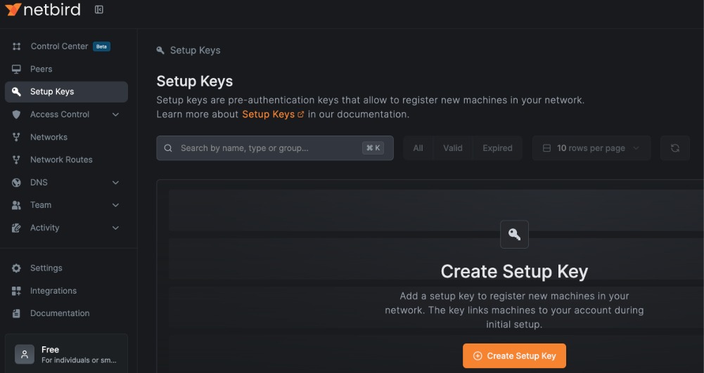Expand the Access Control submenu chevron

click(115, 114)
